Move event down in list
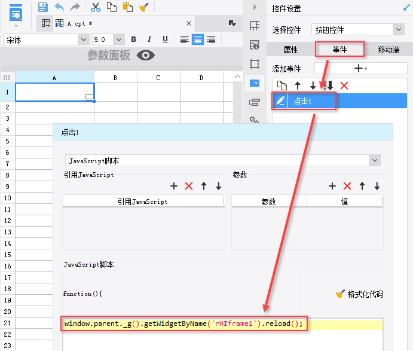Viewport: 413px width, 351px height. coord(313,86)
